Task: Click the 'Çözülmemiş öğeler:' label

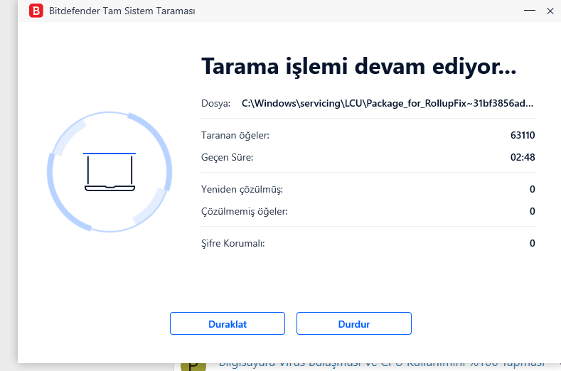Action: pos(245,211)
